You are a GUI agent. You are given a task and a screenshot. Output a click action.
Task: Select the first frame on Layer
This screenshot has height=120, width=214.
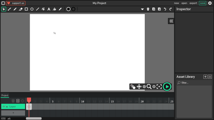click(29, 107)
